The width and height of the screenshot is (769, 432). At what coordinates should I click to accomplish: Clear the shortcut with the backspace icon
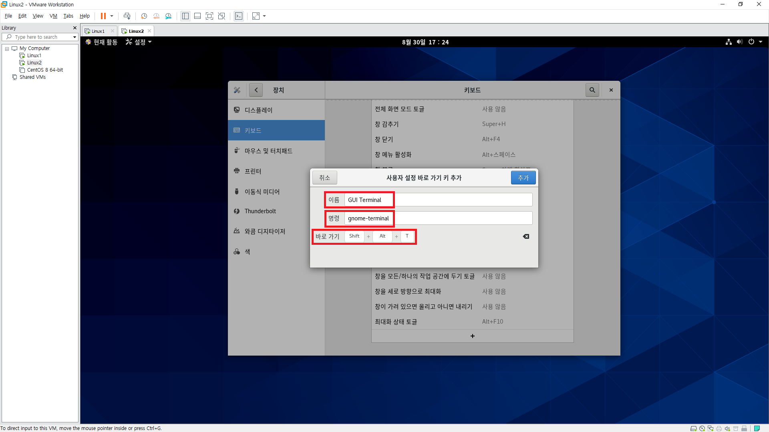point(526,236)
